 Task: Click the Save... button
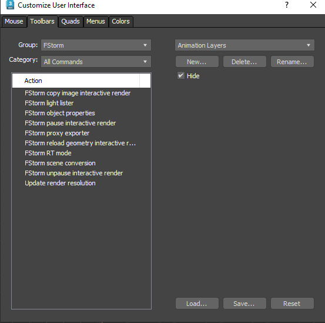[x=244, y=304]
